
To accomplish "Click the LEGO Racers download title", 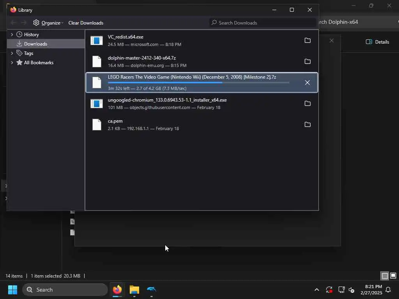I will click(x=192, y=77).
